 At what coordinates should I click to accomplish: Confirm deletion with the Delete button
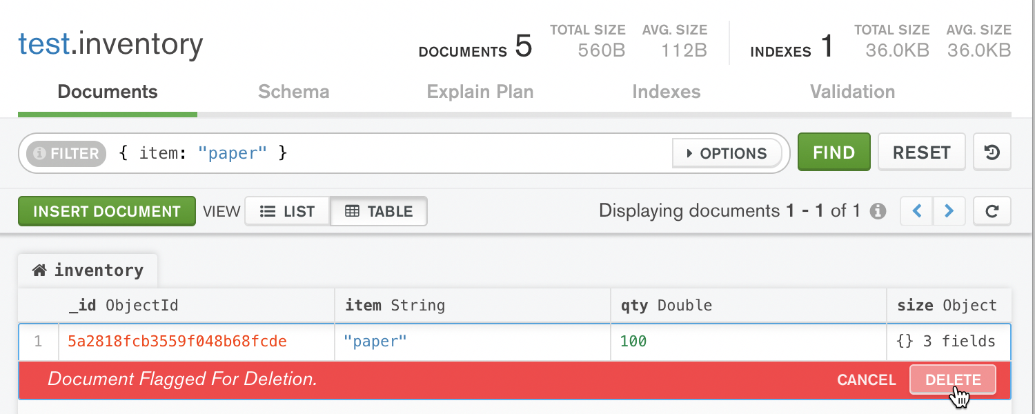pos(952,379)
